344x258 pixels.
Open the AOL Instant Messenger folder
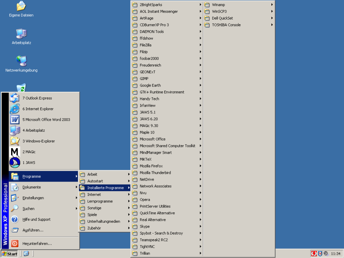(x=167, y=11)
